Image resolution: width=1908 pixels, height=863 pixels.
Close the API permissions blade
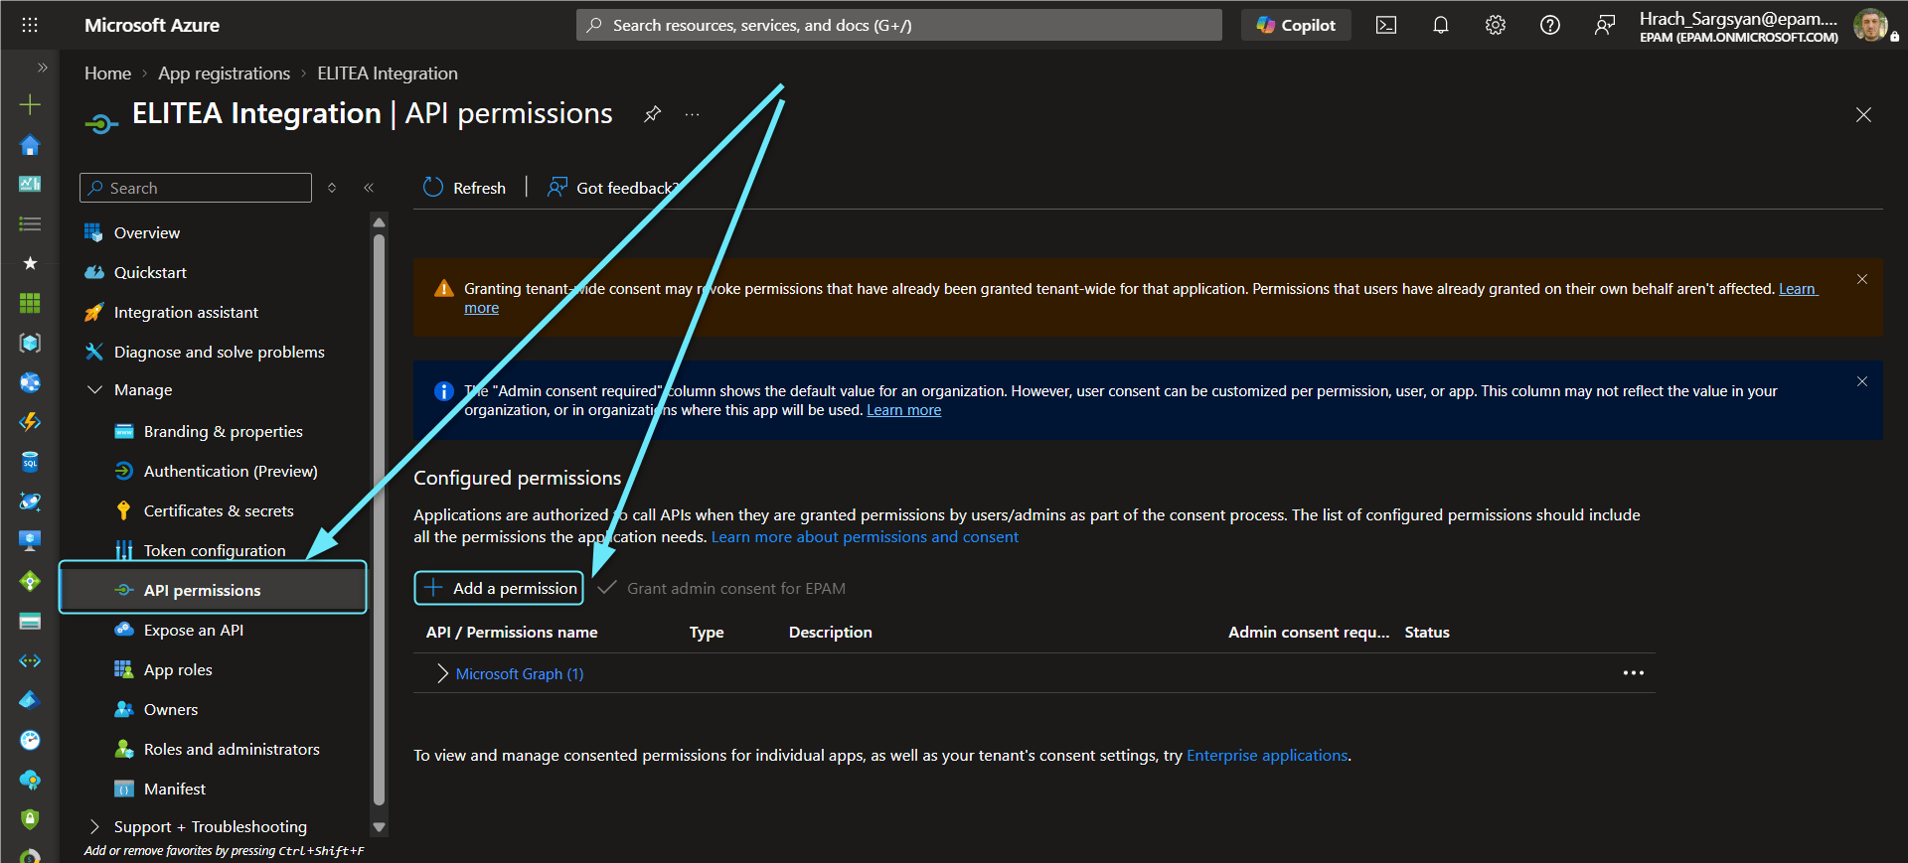point(1863,115)
